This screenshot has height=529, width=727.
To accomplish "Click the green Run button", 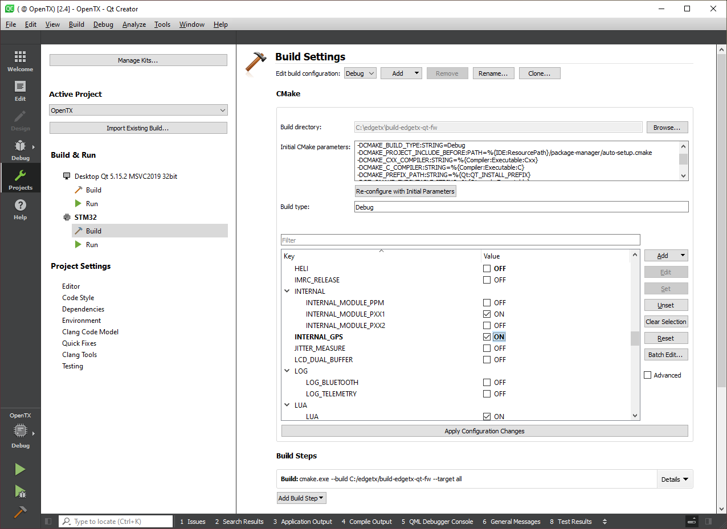I will pyautogui.click(x=20, y=469).
